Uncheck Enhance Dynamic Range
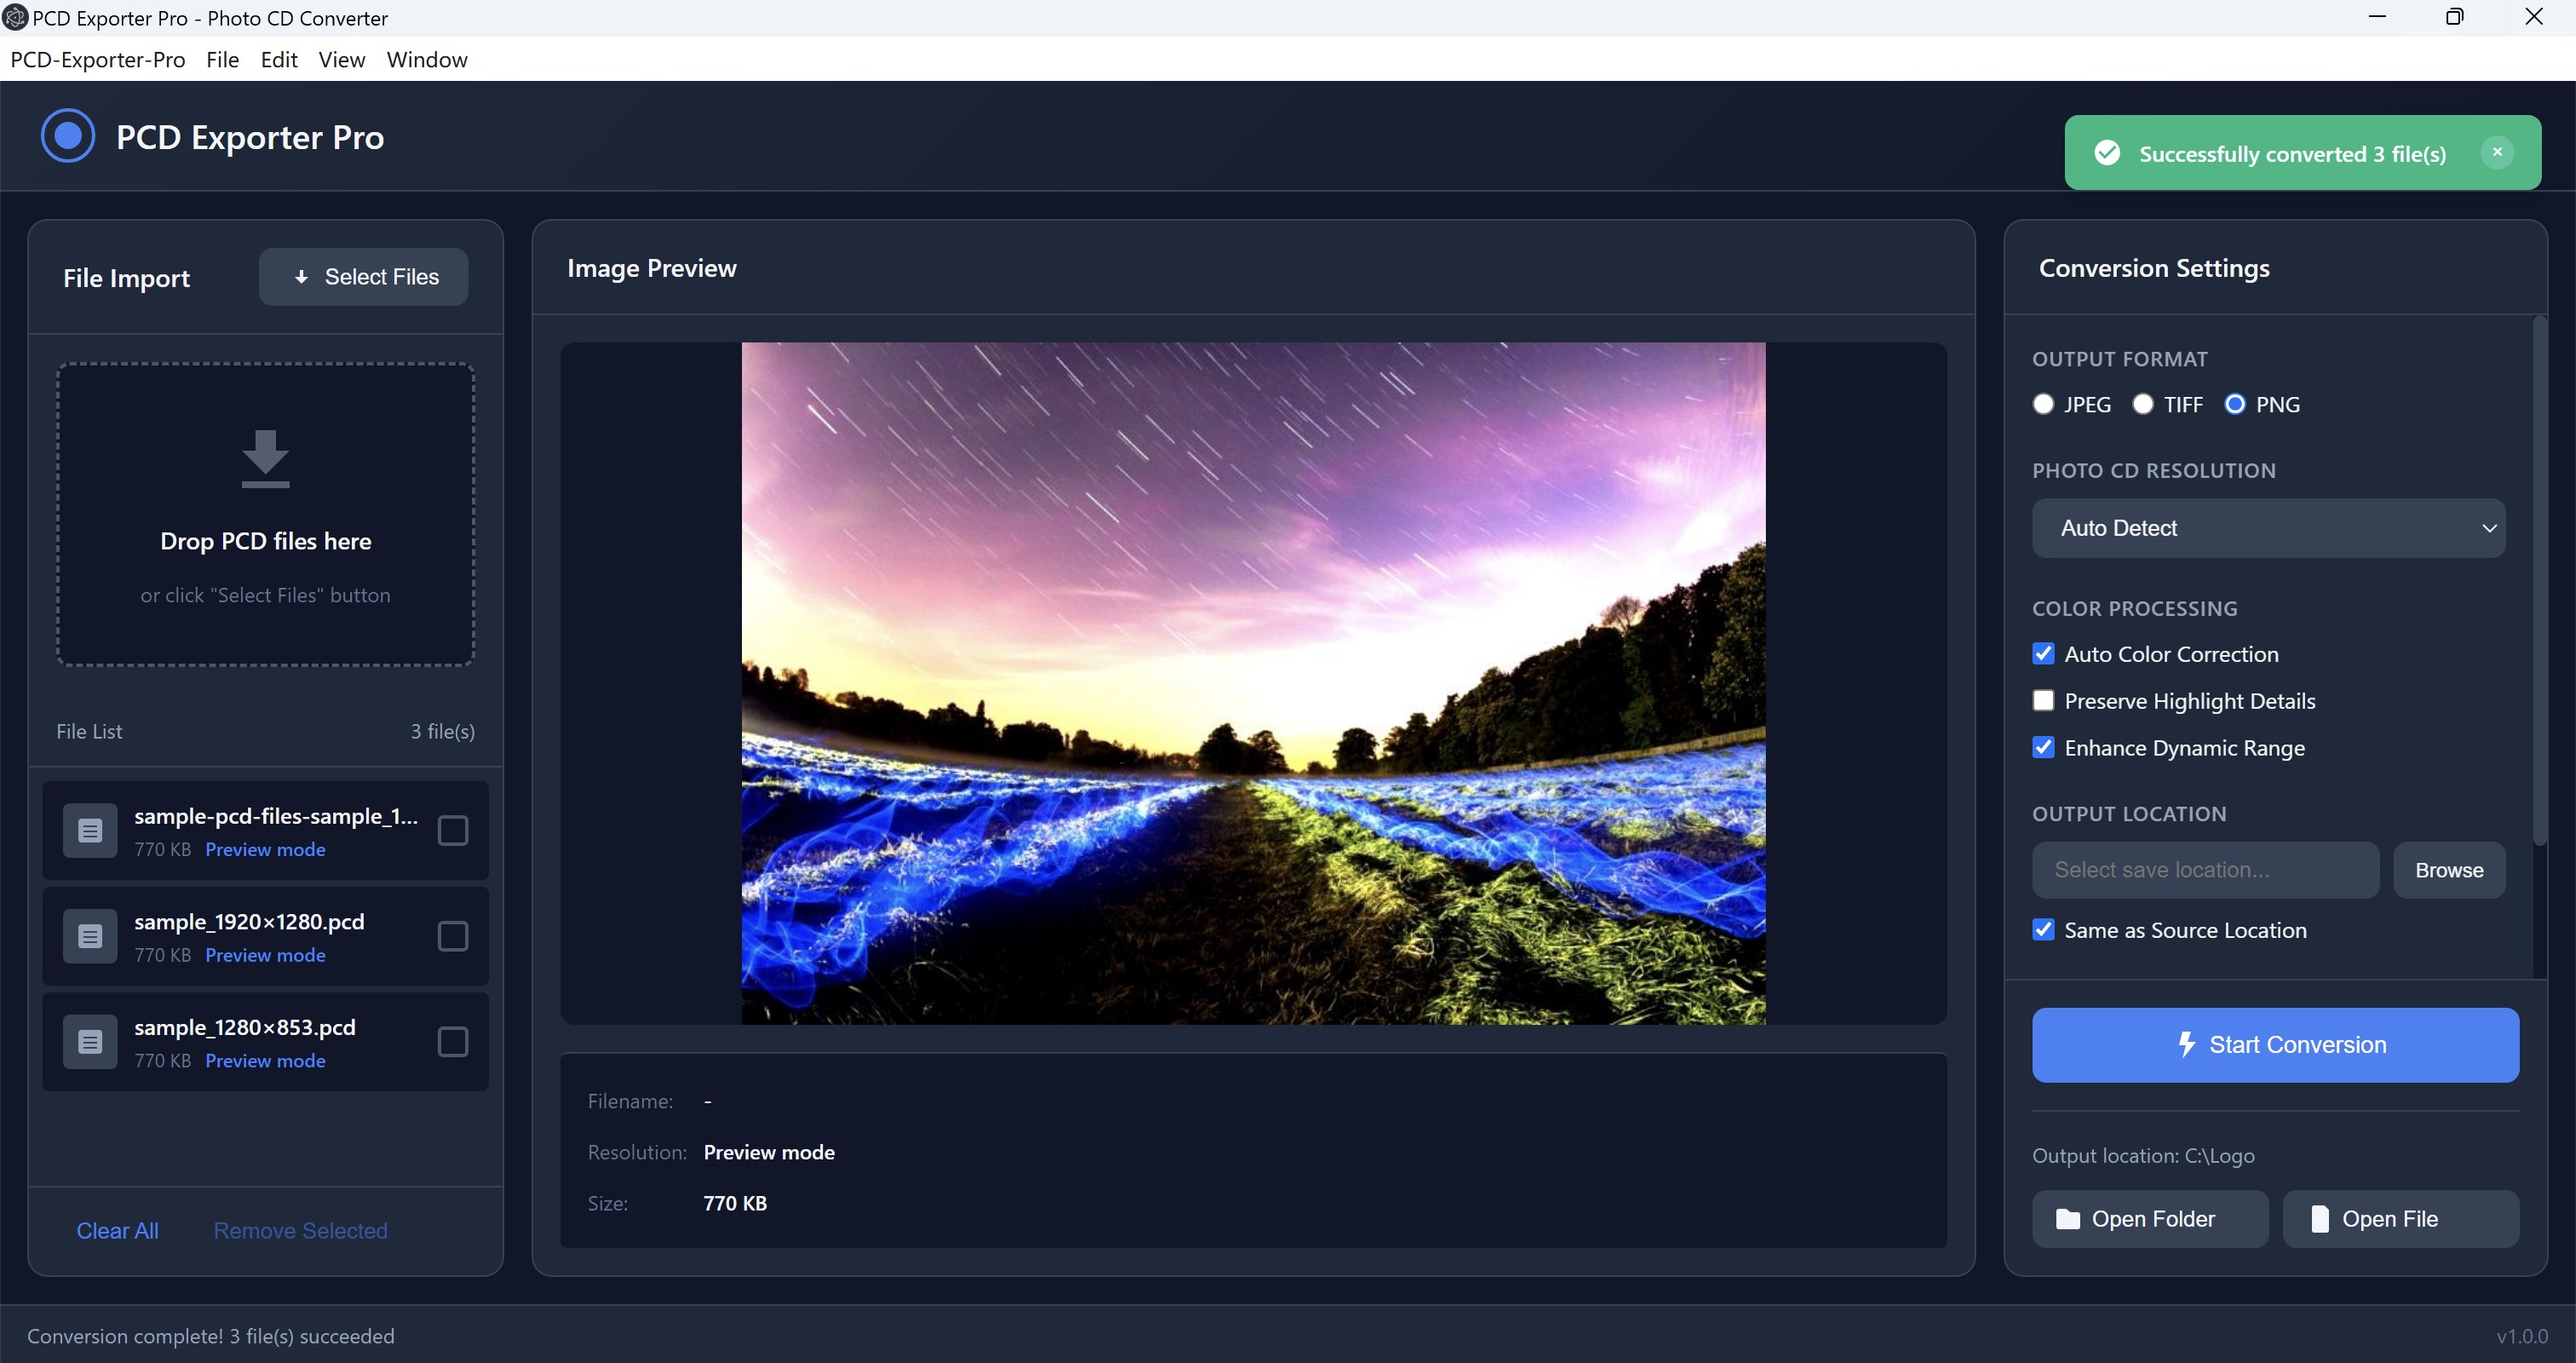Viewport: 2576px width, 1363px height. coord(2043,748)
